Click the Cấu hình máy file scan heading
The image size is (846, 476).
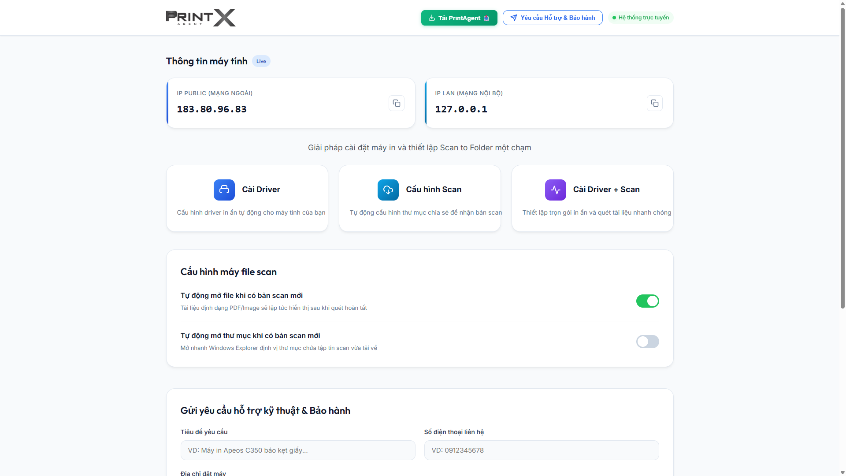coord(229,272)
